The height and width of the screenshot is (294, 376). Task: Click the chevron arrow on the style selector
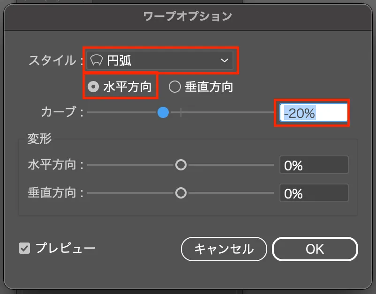(x=224, y=60)
